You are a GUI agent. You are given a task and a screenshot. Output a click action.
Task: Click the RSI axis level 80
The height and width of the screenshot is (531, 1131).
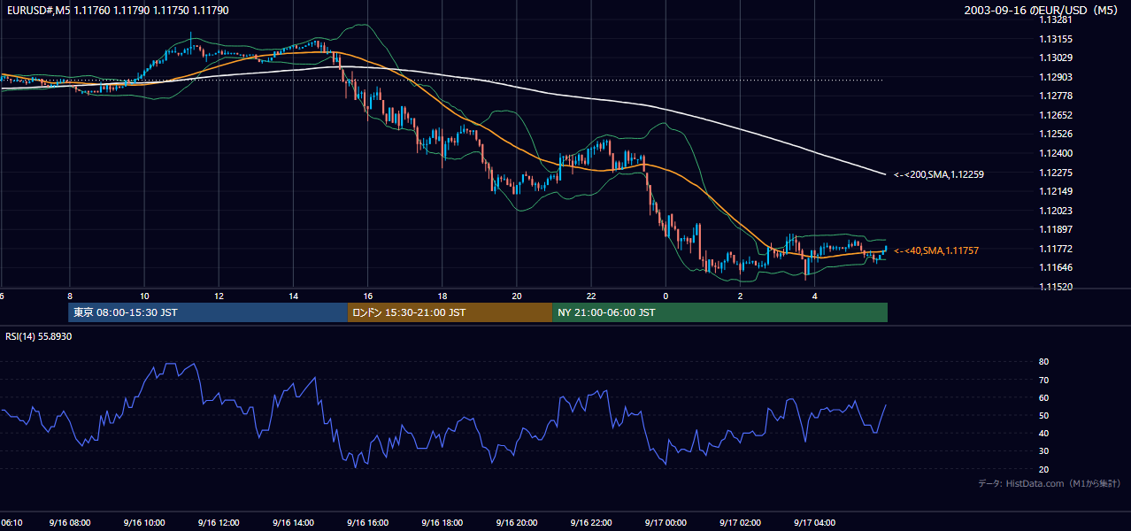(1044, 362)
